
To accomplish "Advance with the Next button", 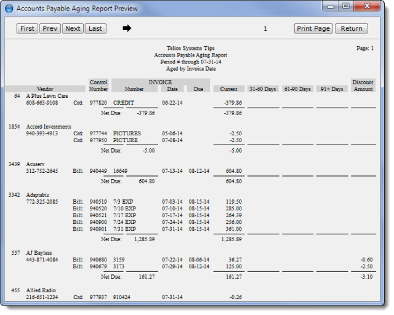I will click(73, 28).
